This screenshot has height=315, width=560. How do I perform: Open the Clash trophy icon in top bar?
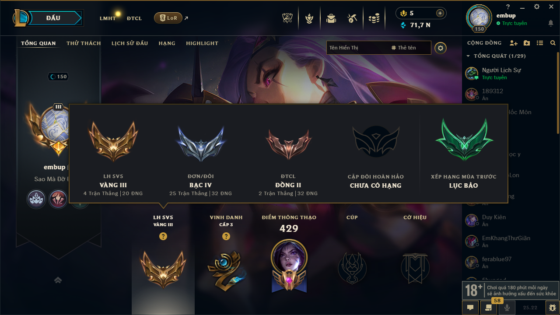[x=287, y=18]
